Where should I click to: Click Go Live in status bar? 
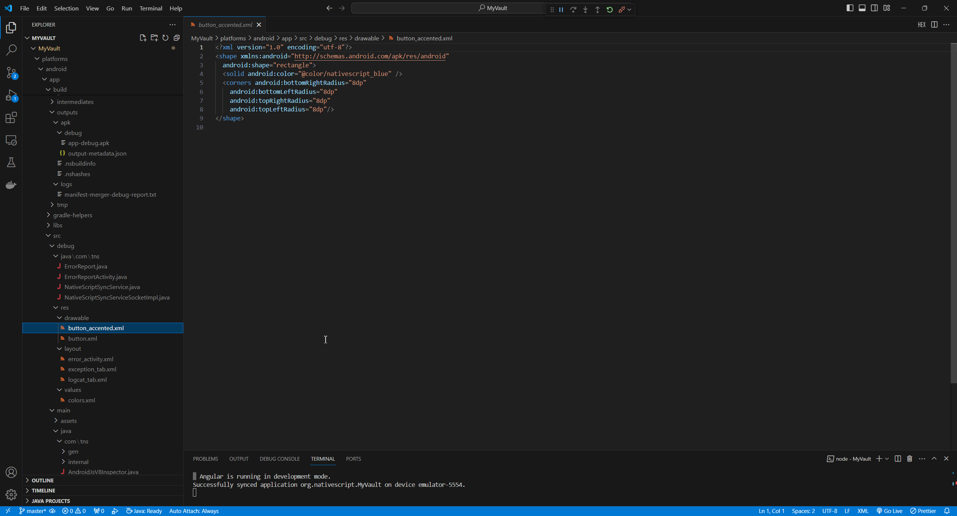[890, 511]
